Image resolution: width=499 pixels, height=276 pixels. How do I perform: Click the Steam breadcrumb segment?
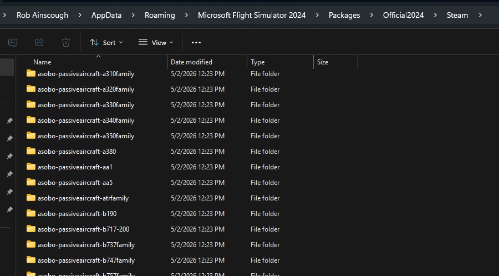[x=457, y=15]
